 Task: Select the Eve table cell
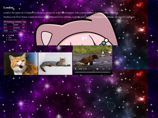click(8, 28)
